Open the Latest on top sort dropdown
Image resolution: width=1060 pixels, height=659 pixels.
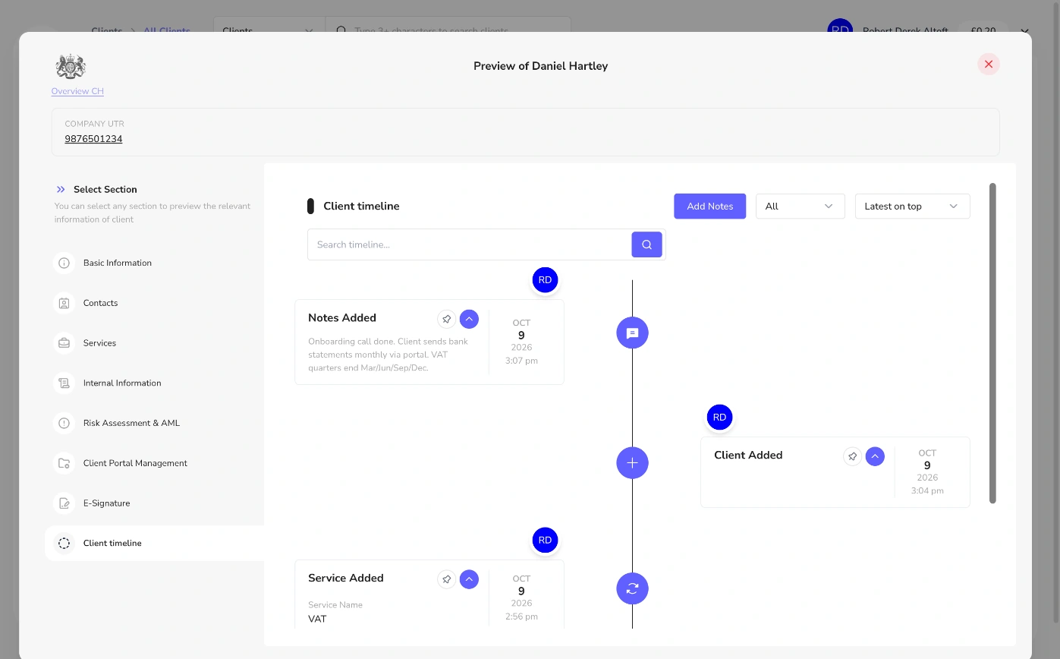912,206
